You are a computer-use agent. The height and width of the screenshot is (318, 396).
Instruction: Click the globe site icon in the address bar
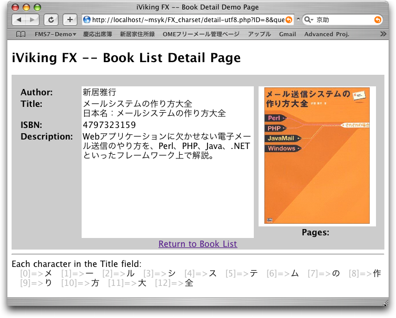(87, 20)
